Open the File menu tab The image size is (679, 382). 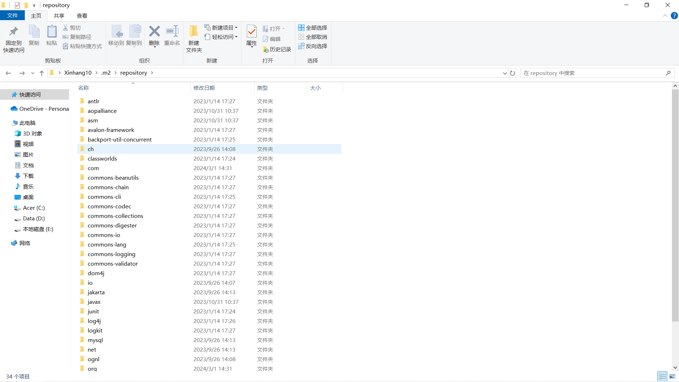point(12,16)
